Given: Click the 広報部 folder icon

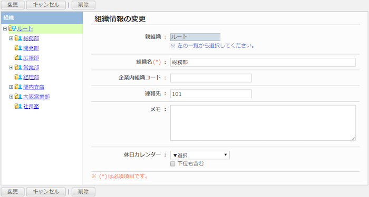Looking at the screenshot, I should coord(18,57).
